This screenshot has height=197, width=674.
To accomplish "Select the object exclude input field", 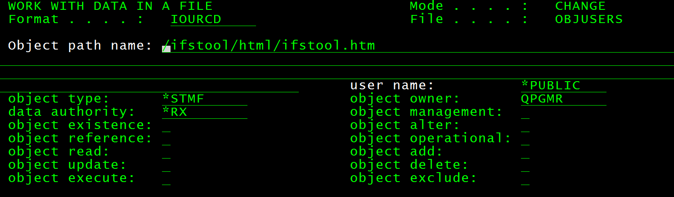I will coord(525,178).
